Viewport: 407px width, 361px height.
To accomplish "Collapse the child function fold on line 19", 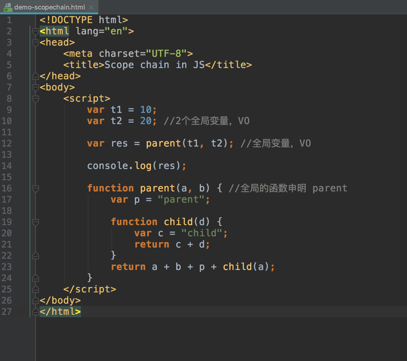I will (x=36, y=222).
